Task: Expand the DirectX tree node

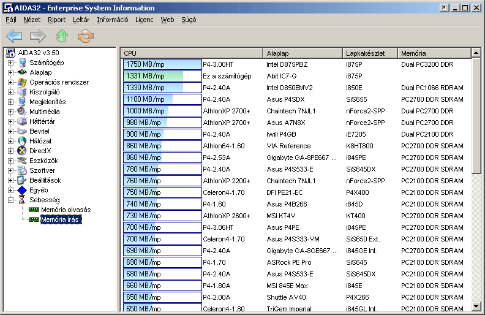Action: coord(11,151)
